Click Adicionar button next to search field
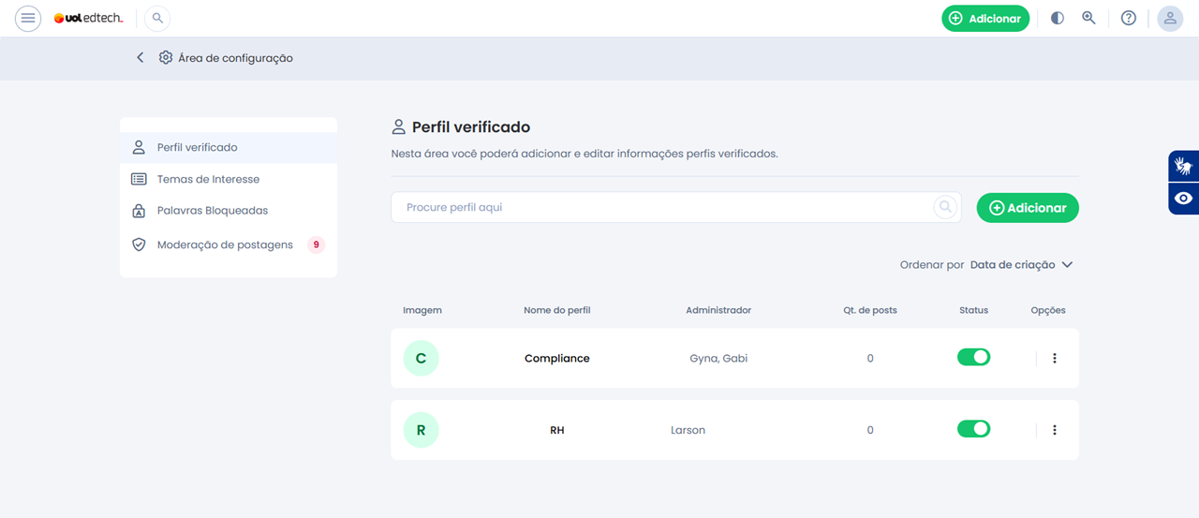1199x518 pixels. [1028, 208]
